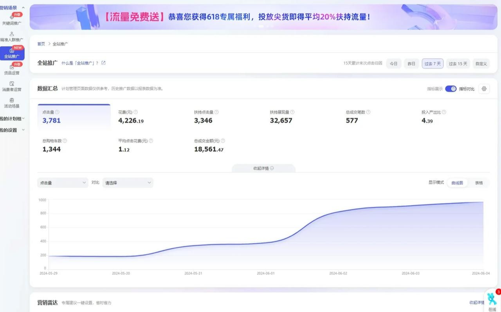Go to 首页 in the breadcrumb

pos(41,44)
